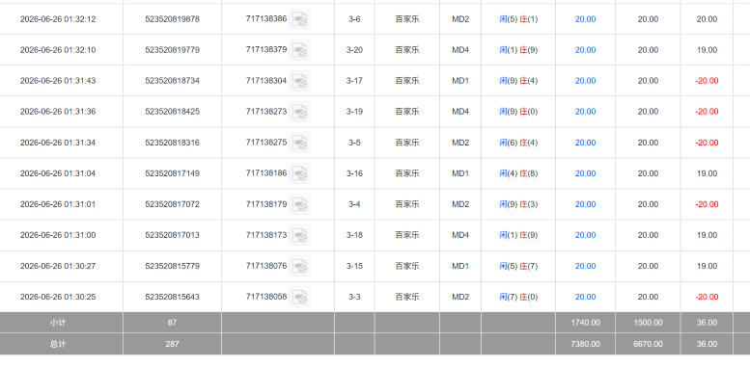Select order number 523520815643
The image size is (750, 368).
(172, 297)
